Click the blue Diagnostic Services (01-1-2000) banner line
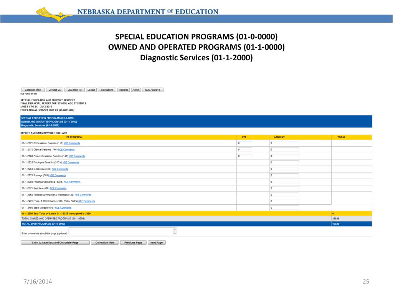This screenshot has height=295, width=393. pyautogui.click(x=40, y=126)
